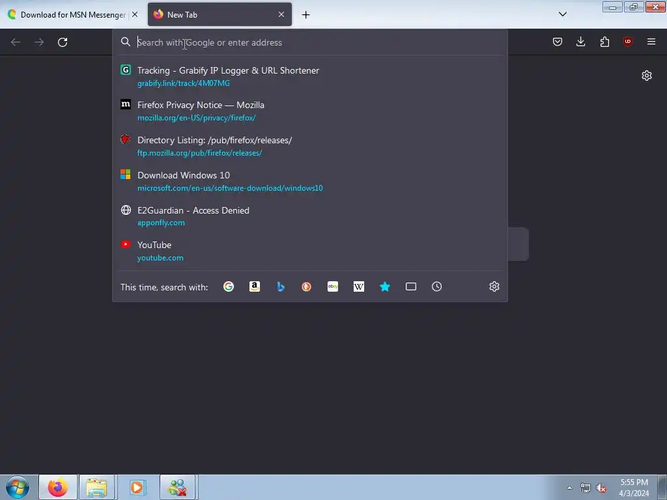Open Firefox Privacy Notice — Mozilla suggestion

pos(309,111)
